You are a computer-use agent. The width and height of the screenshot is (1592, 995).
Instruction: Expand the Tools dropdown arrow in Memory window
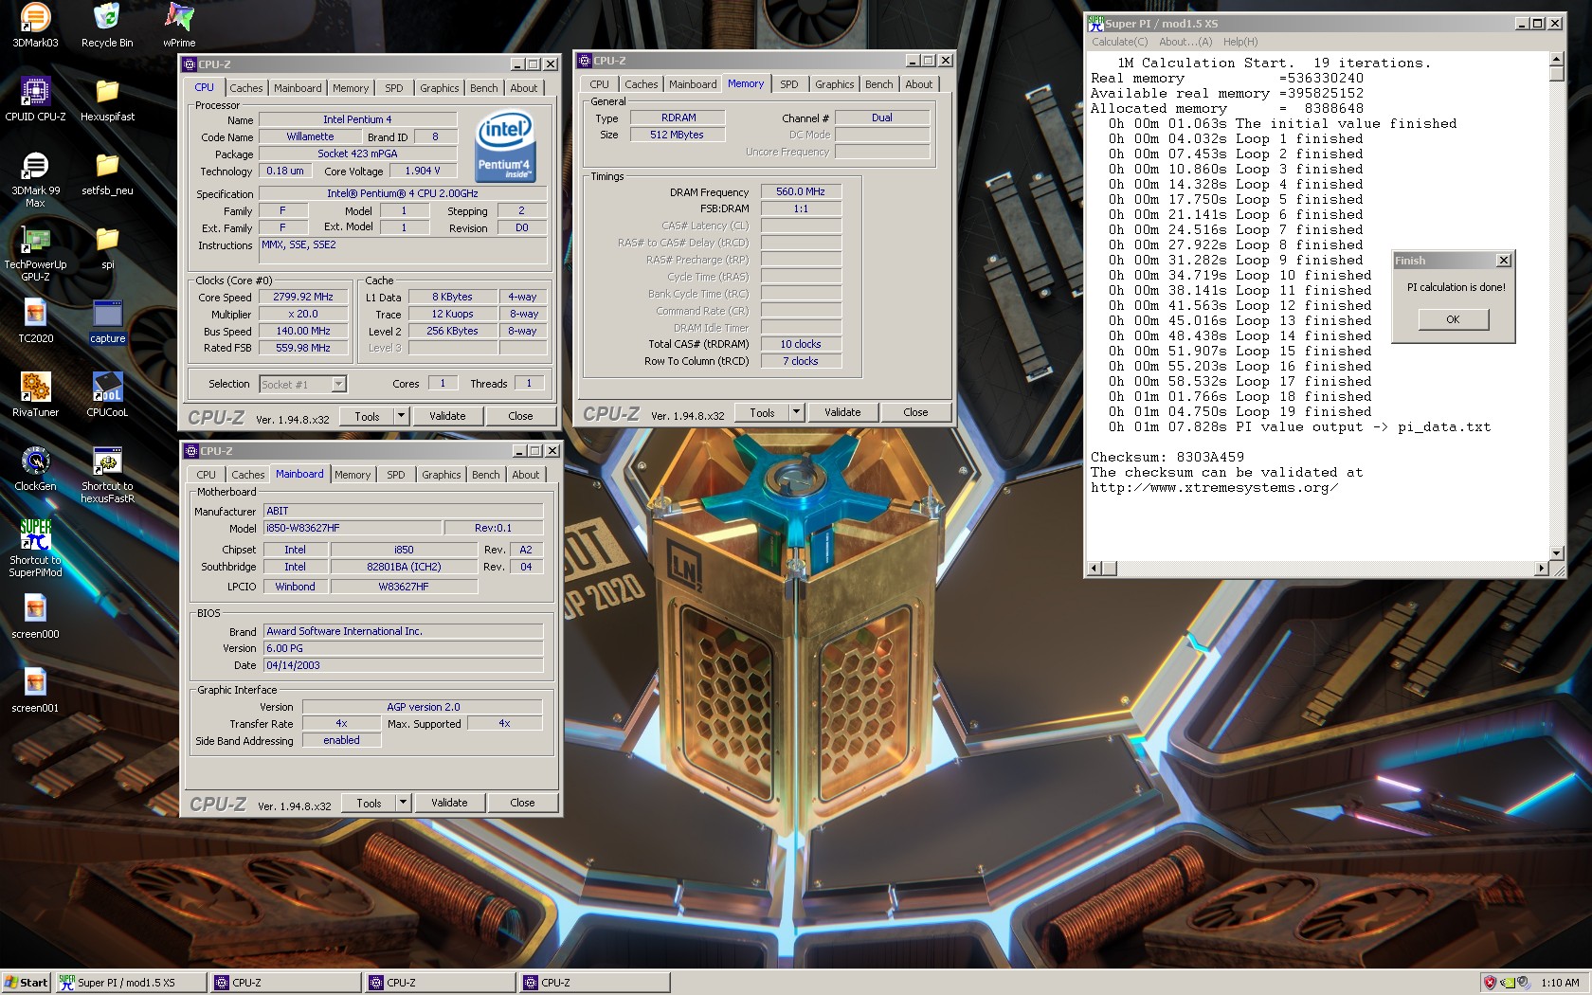click(x=796, y=411)
